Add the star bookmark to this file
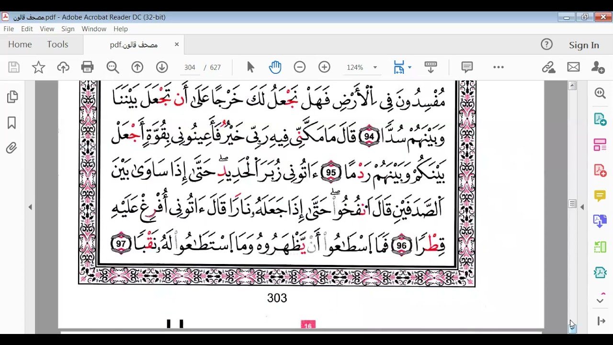This screenshot has width=613, height=345. tap(38, 67)
